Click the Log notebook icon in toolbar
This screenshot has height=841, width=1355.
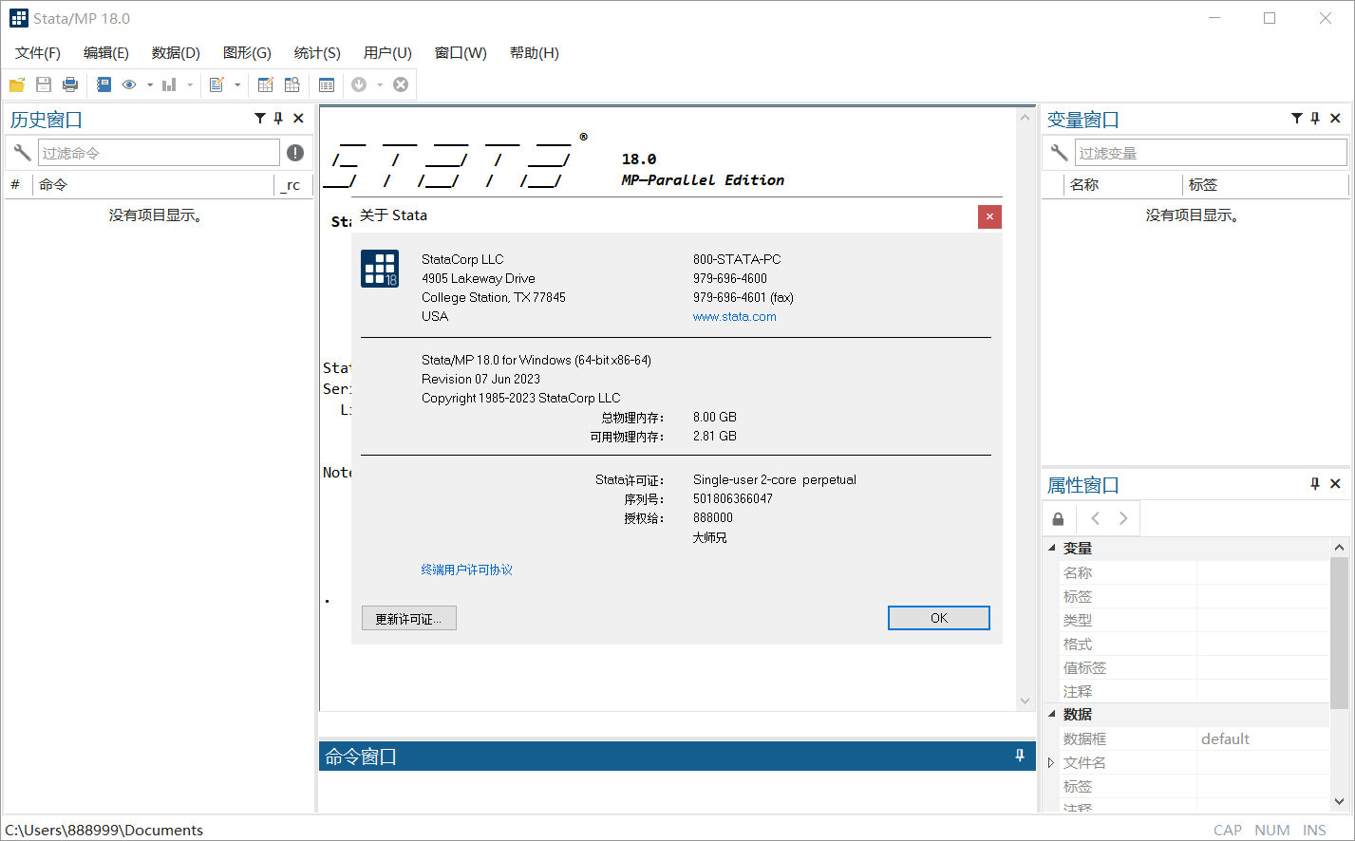click(x=104, y=84)
